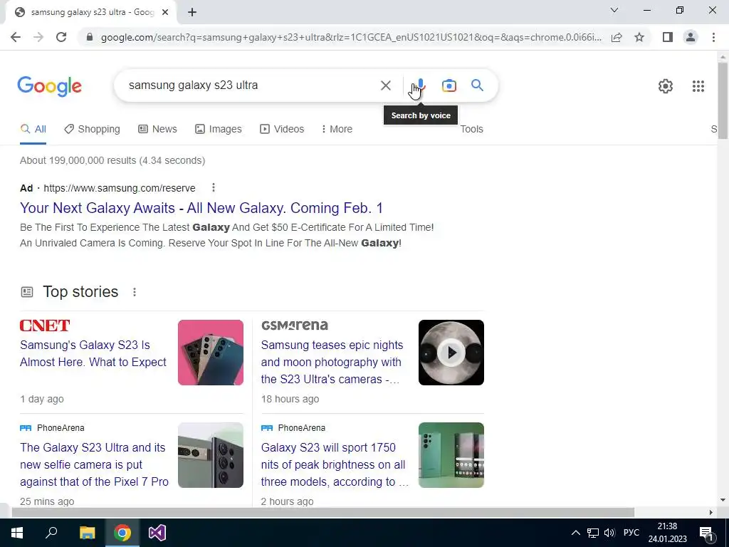Open CNET story Samsung's Galaxy S23 Is Almost Here

click(x=93, y=353)
